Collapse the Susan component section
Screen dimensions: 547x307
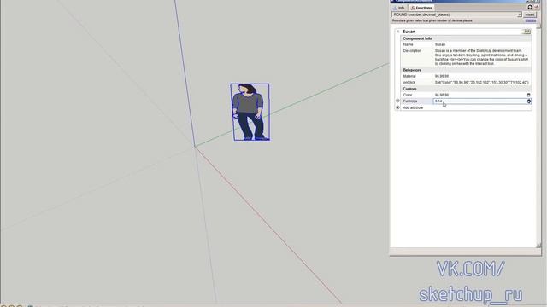point(397,32)
